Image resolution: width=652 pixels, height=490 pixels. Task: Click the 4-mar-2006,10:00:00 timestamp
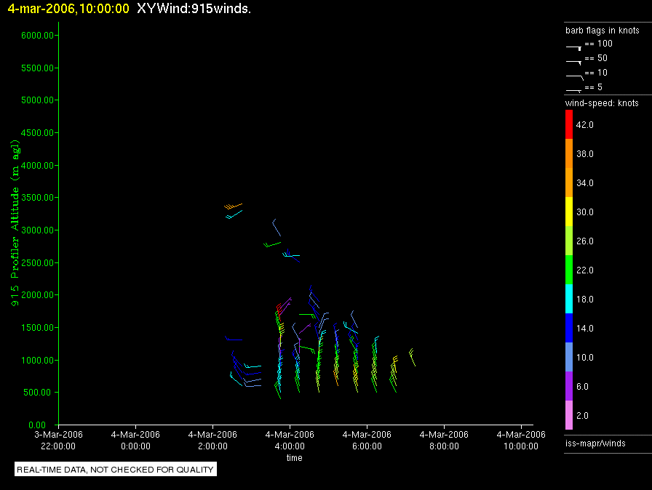pyautogui.click(x=68, y=9)
